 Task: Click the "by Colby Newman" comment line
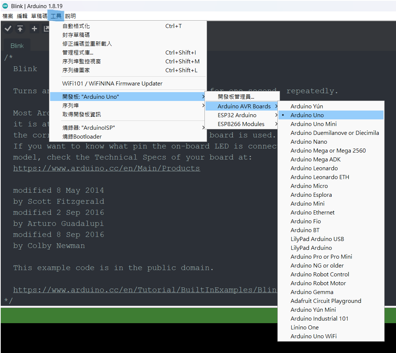[49, 246]
